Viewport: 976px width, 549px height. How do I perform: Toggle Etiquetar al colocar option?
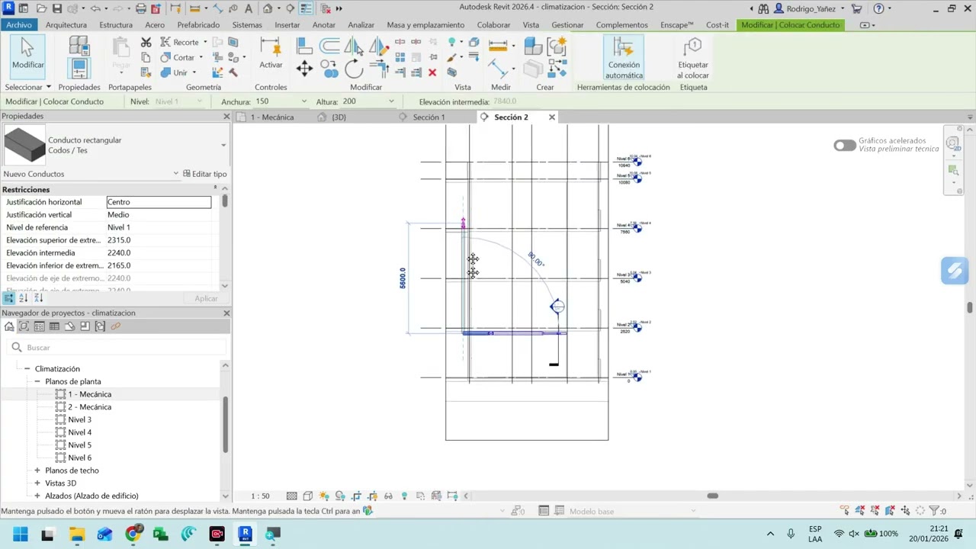coord(693,57)
